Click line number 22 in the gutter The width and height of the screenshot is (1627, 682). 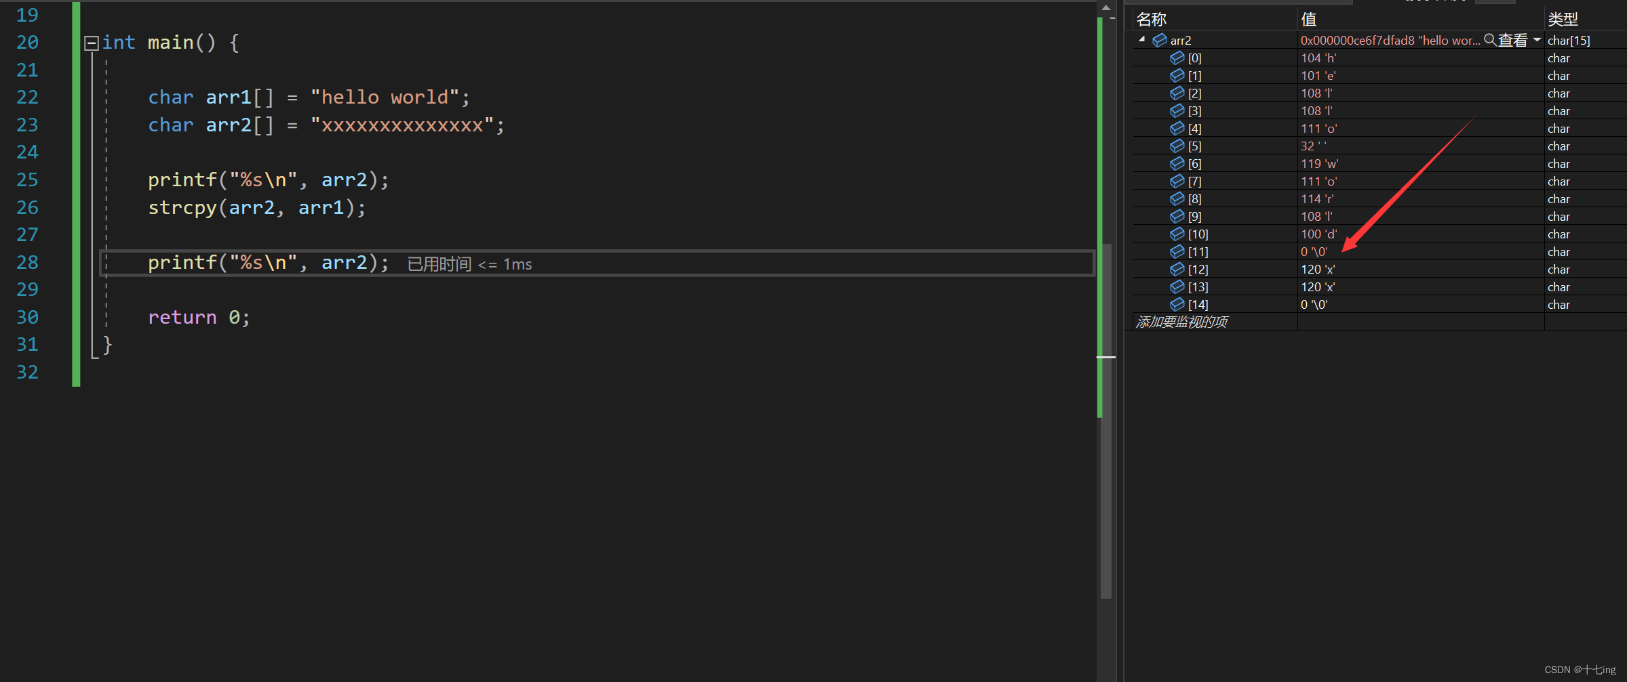click(x=27, y=98)
